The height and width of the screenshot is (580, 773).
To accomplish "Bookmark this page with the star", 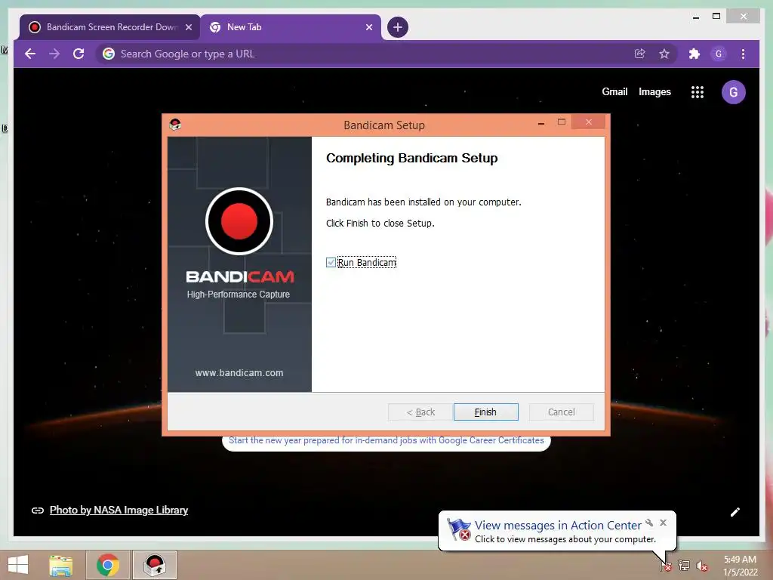I will (x=664, y=54).
